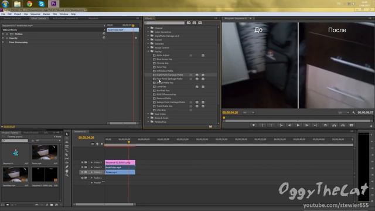Expand the Color Correction folder
Viewport: 375px width, 211px height.
[x=148, y=32]
